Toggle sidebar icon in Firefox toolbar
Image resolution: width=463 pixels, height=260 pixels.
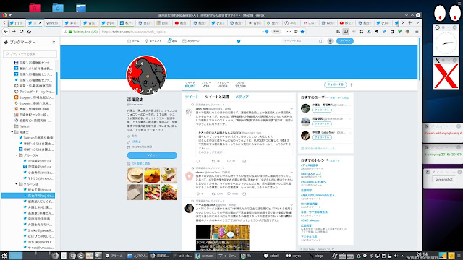click(346, 32)
